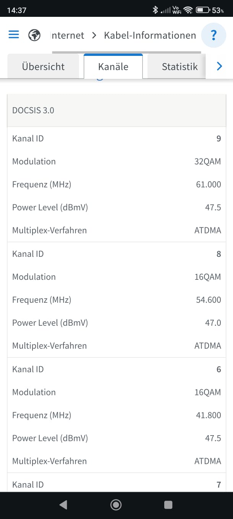Tap the Android home circle button
The image size is (233, 519).
116,505
